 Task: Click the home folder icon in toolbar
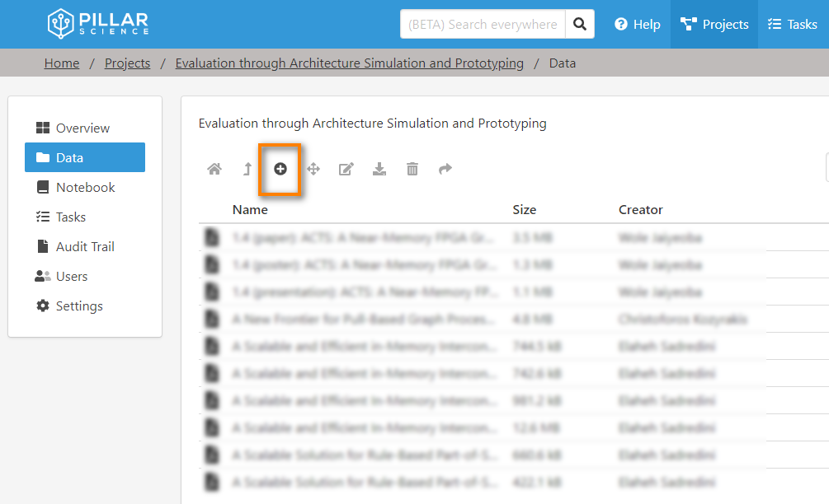pos(214,169)
